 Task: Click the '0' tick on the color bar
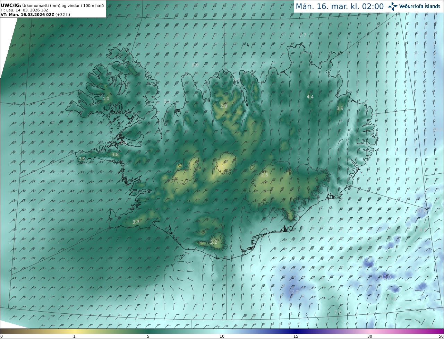pyautogui.click(x=1, y=336)
